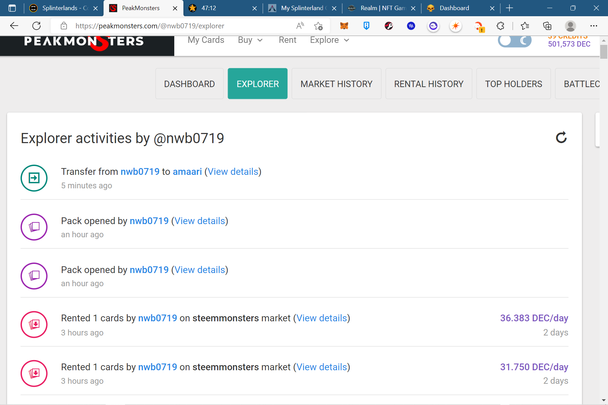The image size is (608, 405).
Task: Click the browser Extensions puzzle icon
Action: pyautogui.click(x=500, y=26)
